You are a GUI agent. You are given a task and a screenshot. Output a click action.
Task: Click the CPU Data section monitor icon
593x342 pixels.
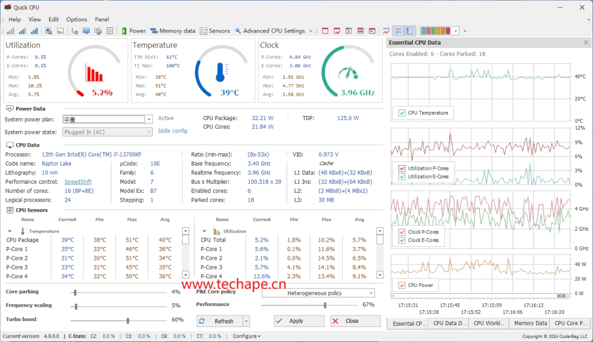click(10, 145)
